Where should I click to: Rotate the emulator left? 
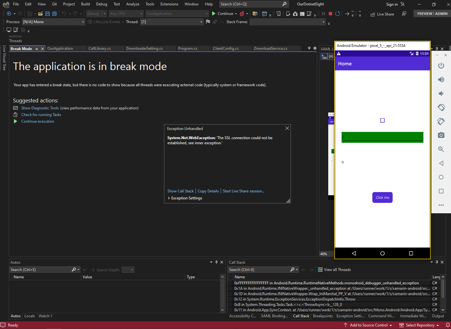pyautogui.click(x=441, y=107)
